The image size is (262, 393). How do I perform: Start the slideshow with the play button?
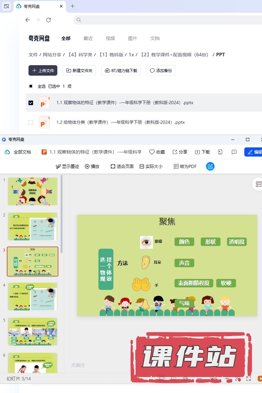[x=92, y=166]
